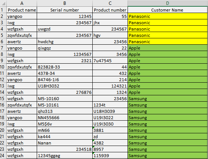Select column B header
The image size is (208, 159).
(x=65, y=3)
